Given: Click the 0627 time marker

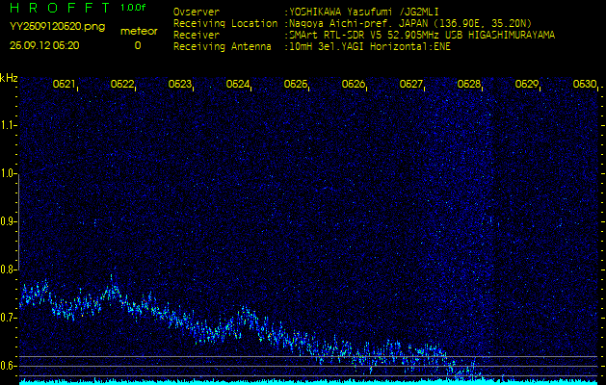Looking at the screenshot, I should coord(411,85).
